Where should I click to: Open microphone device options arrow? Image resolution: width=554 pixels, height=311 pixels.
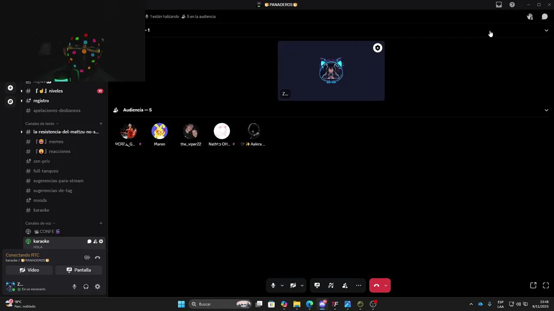click(282, 286)
